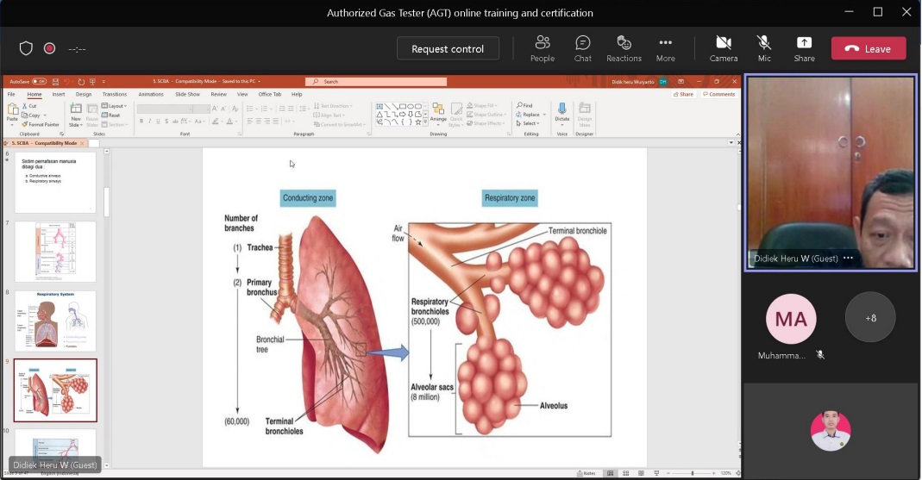Start Slide Show from status bar
This screenshot has width=922, height=480.
(x=656, y=473)
